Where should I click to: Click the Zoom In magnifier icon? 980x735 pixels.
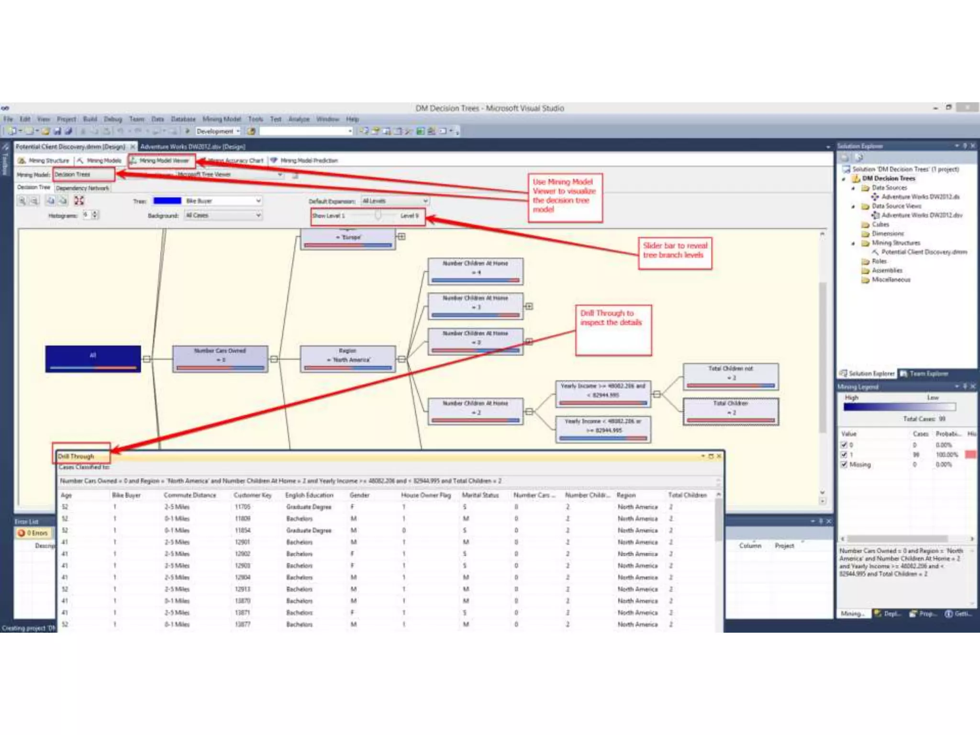coord(22,201)
